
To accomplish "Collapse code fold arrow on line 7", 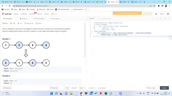I will coord(92,33).
